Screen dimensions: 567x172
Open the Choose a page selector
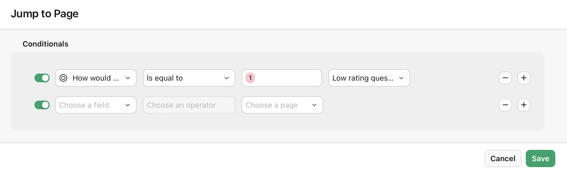[x=282, y=105]
